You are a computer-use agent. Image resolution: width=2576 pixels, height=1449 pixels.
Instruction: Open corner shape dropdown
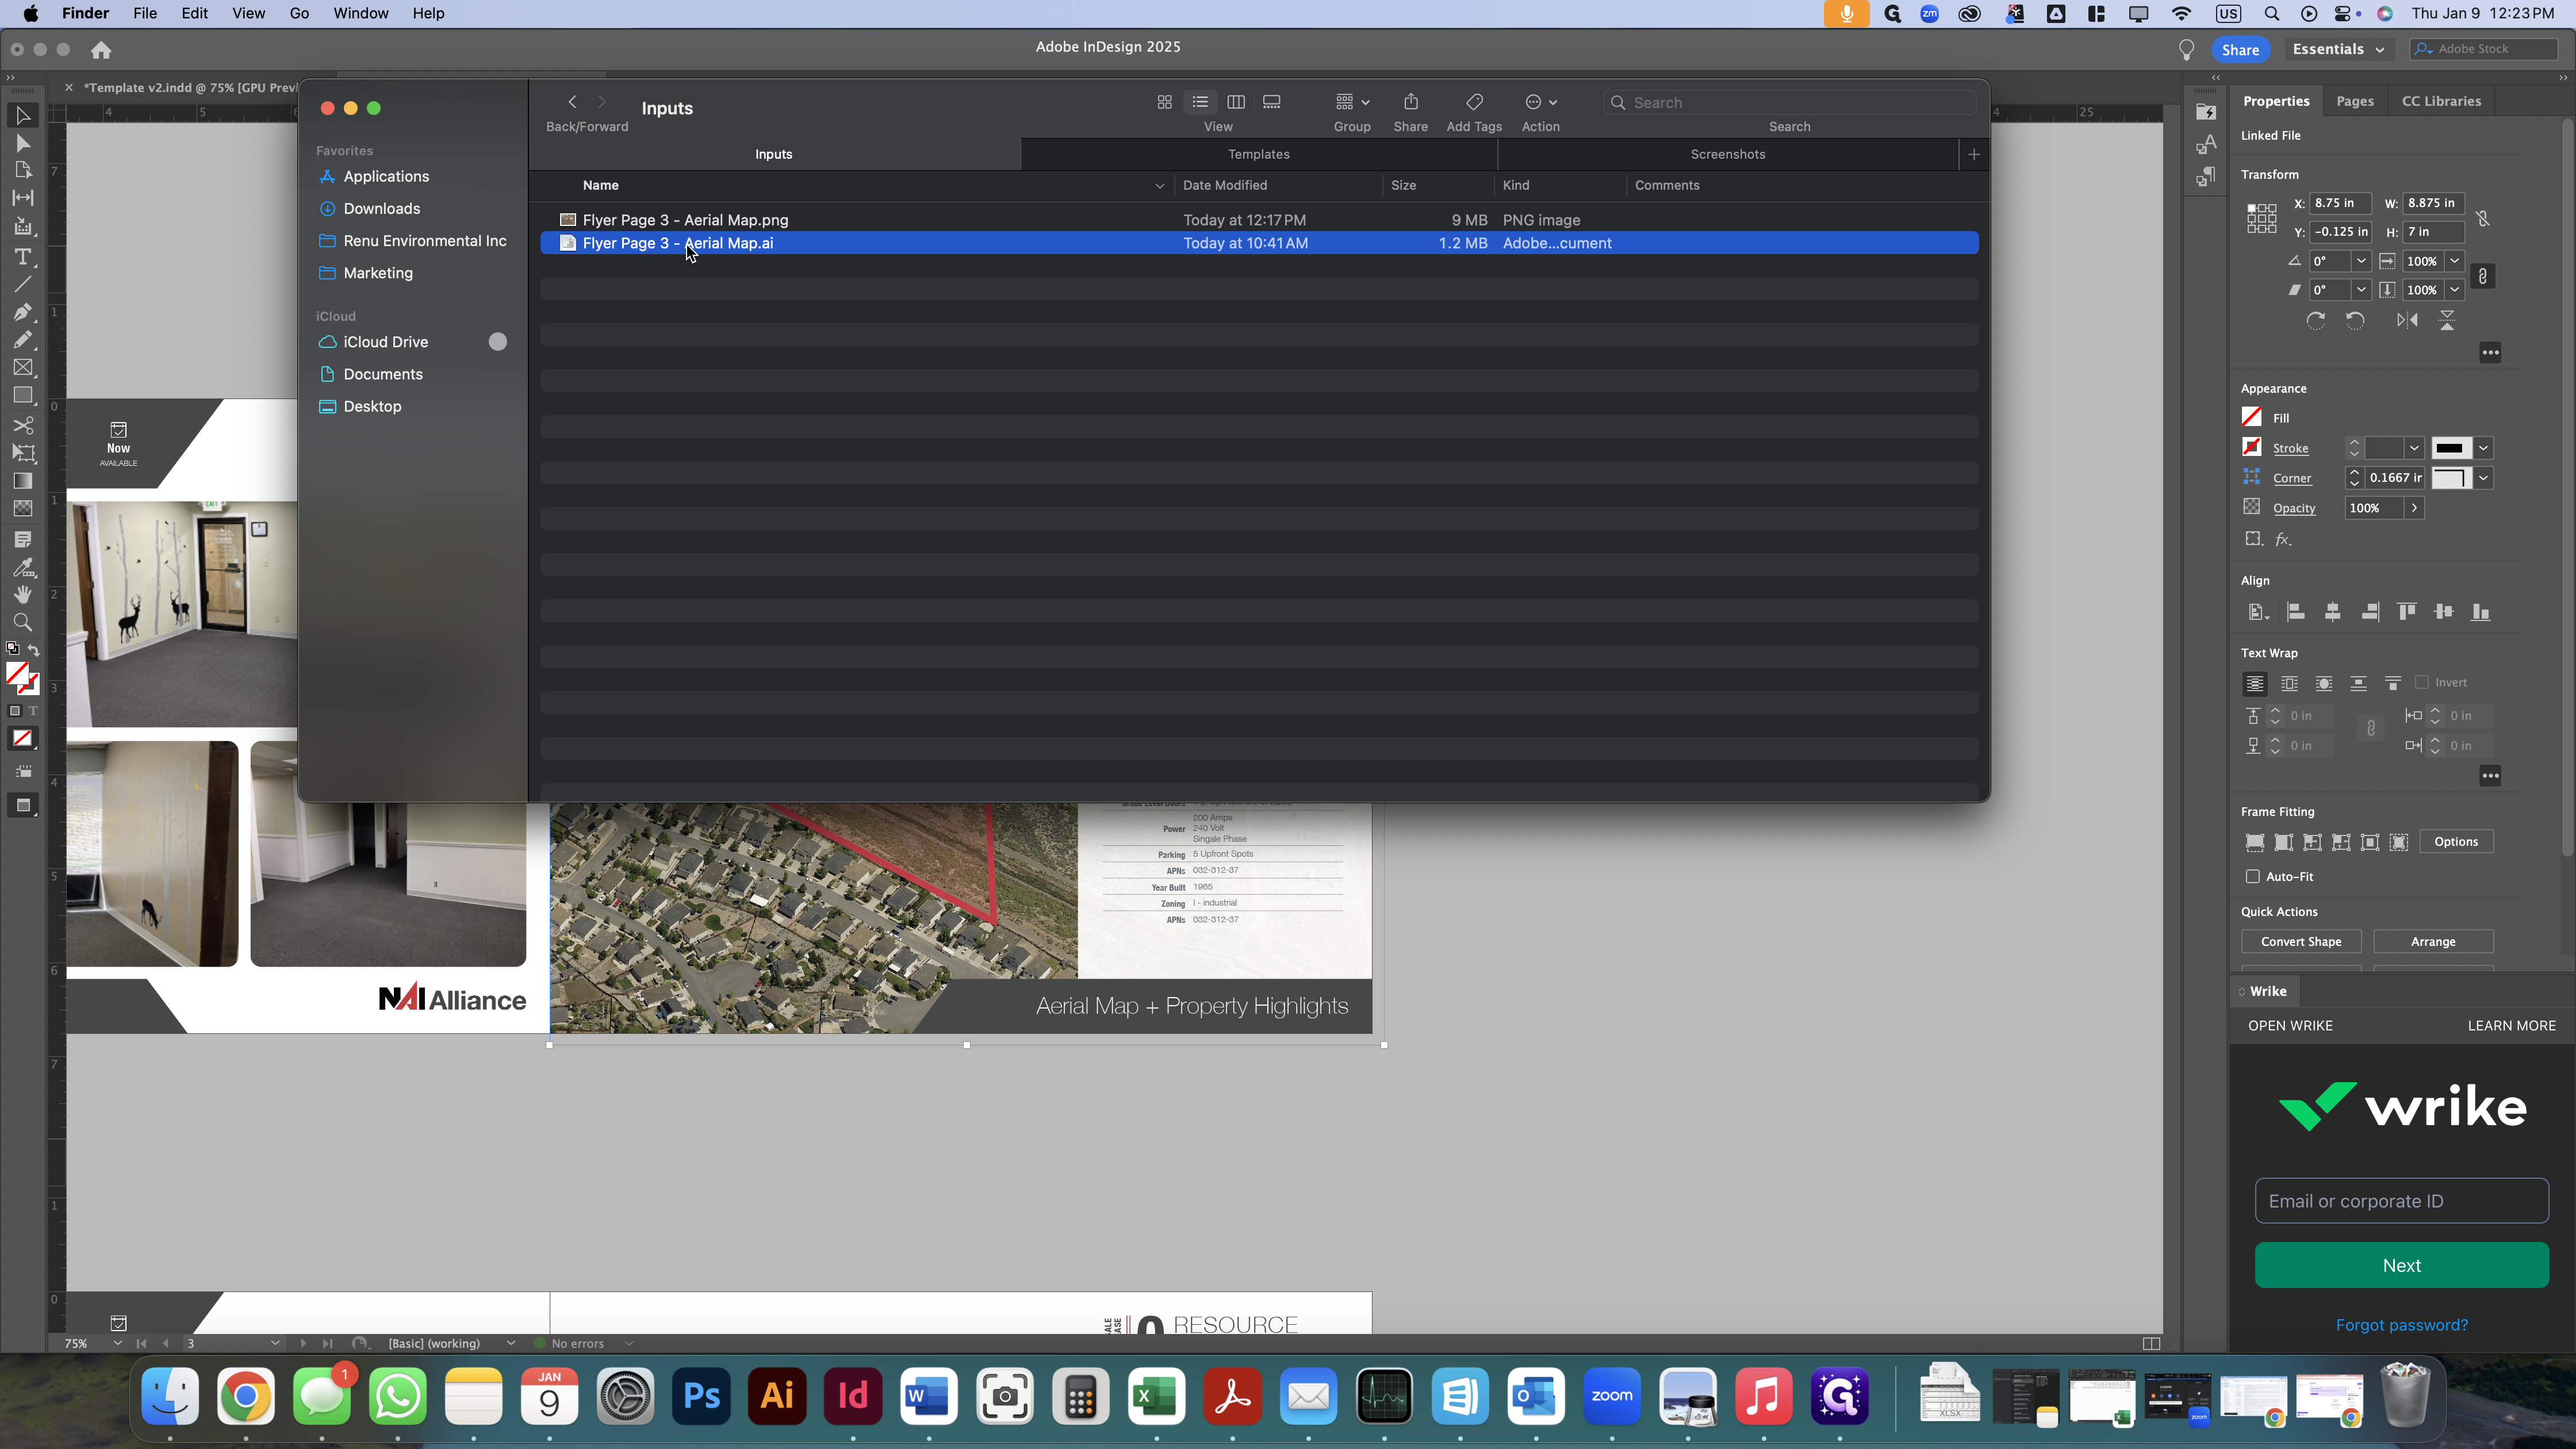2483,478
